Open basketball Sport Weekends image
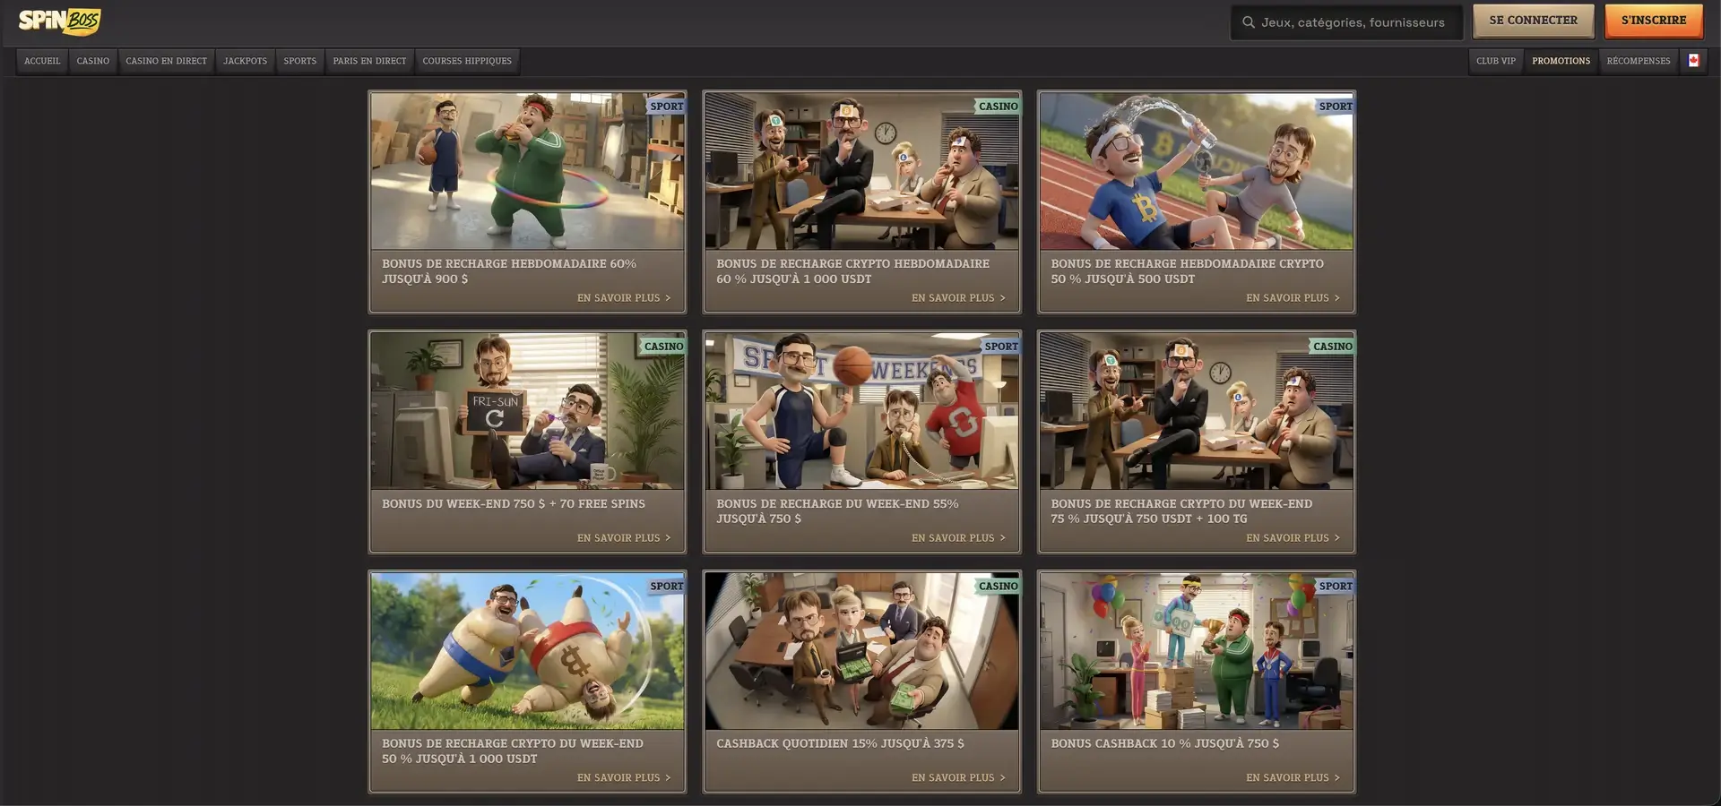The height and width of the screenshot is (806, 1721). pos(861,411)
